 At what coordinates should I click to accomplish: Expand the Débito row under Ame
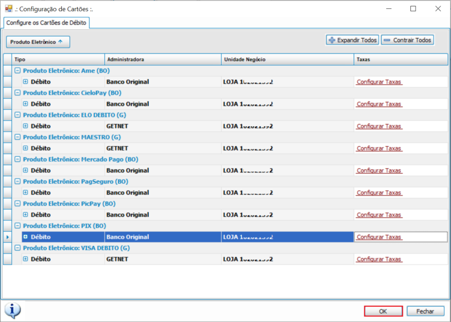tap(25, 82)
